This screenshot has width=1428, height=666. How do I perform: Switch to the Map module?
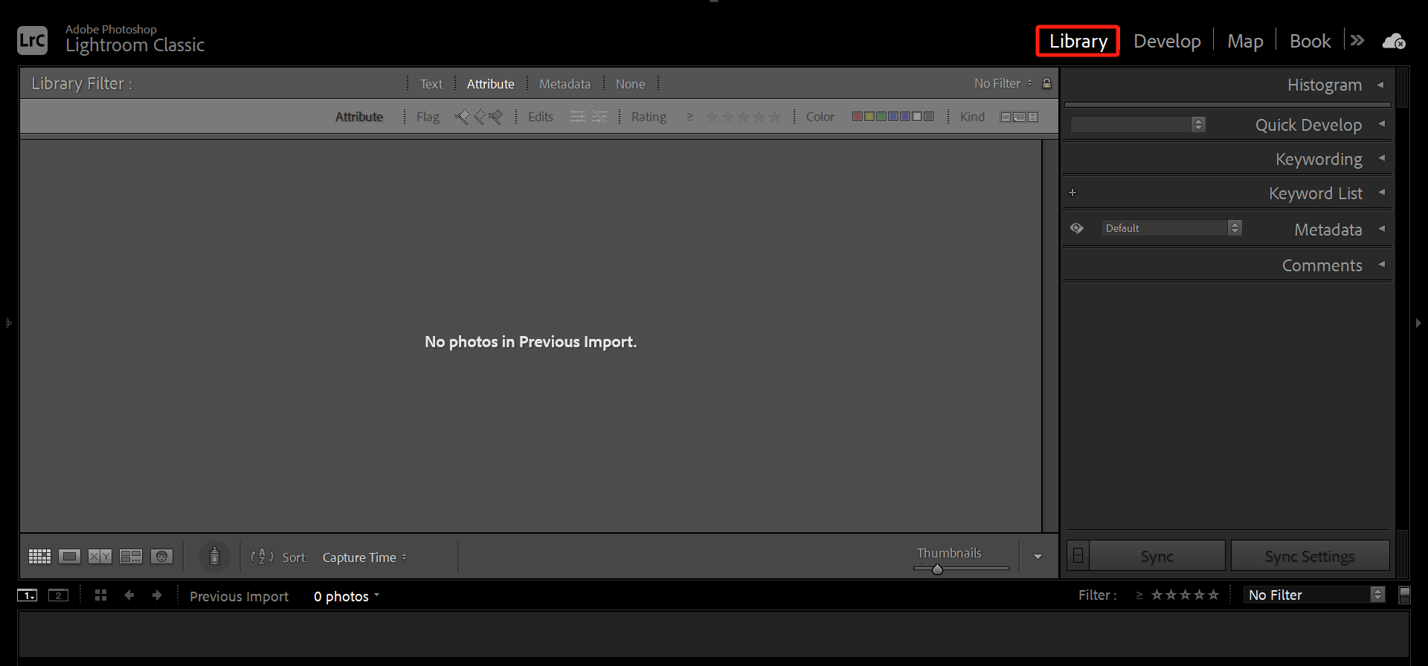1245,41
